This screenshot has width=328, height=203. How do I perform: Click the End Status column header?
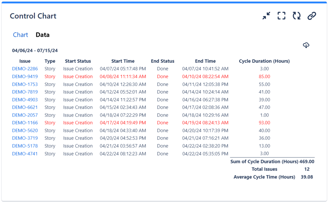pos(163,61)
